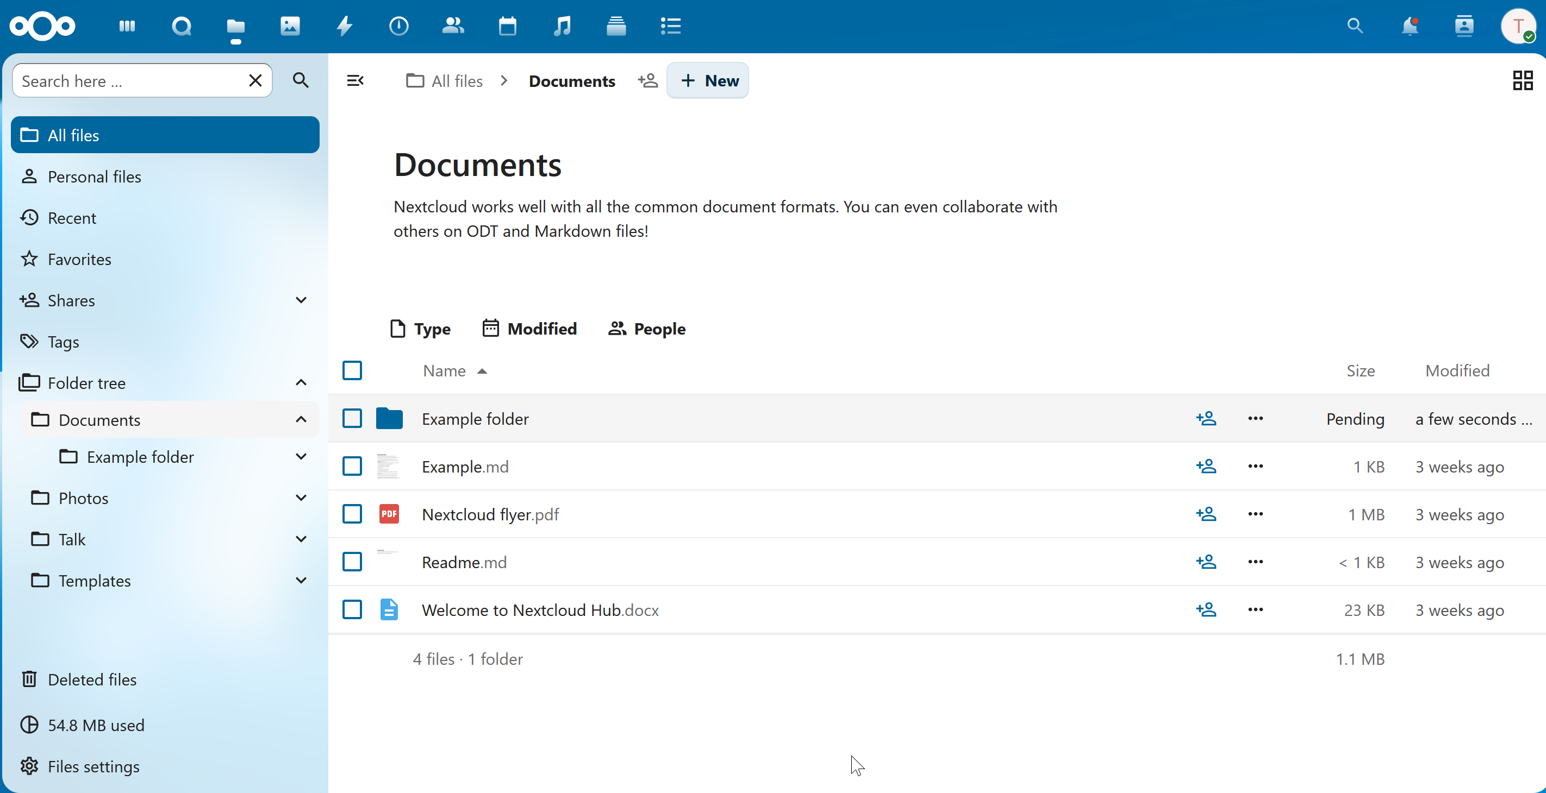Sort by Name column header
Viewport: 1546px width, 793px height.
click(456, 371)
